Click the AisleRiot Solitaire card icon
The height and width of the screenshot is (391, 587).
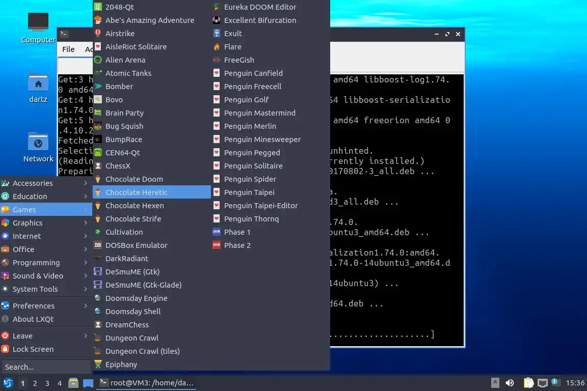coord(98,47)
